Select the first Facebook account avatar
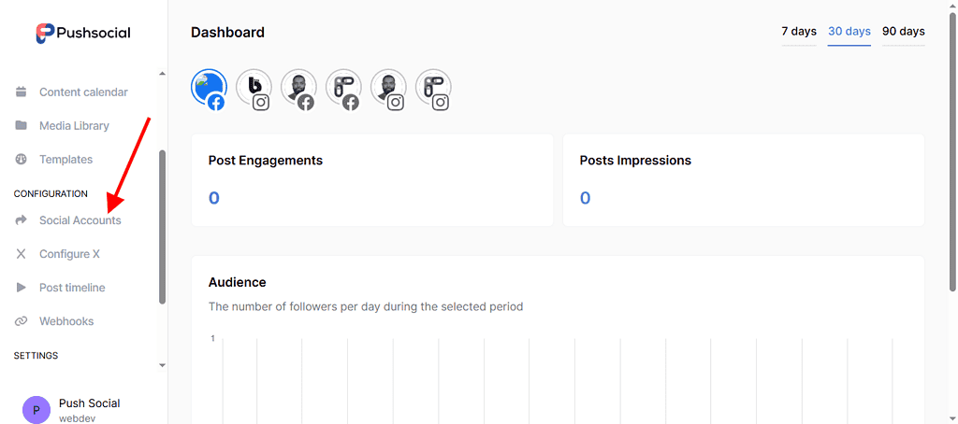This screenshot has width=958, height=424. point(209,88)
